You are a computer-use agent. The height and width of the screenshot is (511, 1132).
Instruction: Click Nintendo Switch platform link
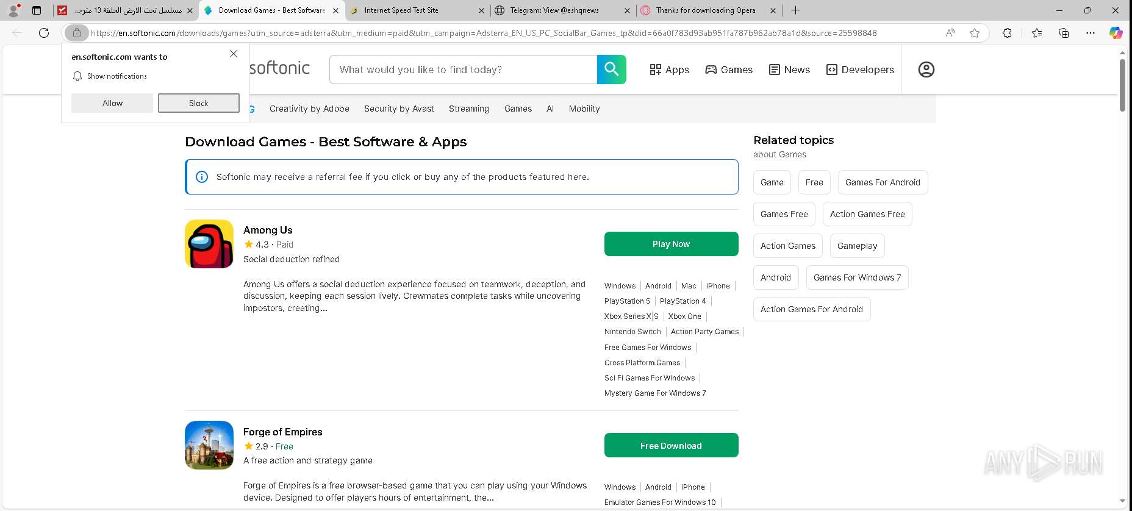point(632,332)
